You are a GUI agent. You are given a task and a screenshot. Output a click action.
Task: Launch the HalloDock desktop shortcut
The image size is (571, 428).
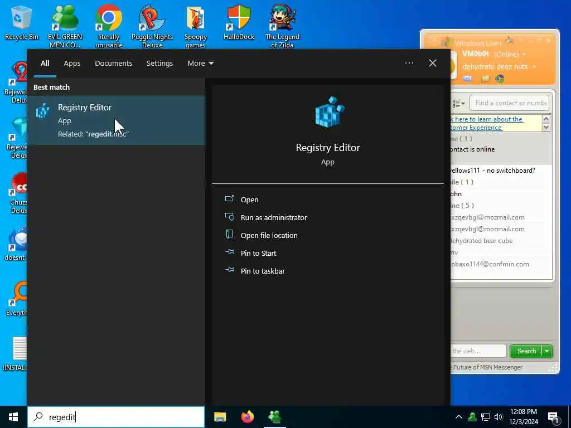(x=239, y=22)
